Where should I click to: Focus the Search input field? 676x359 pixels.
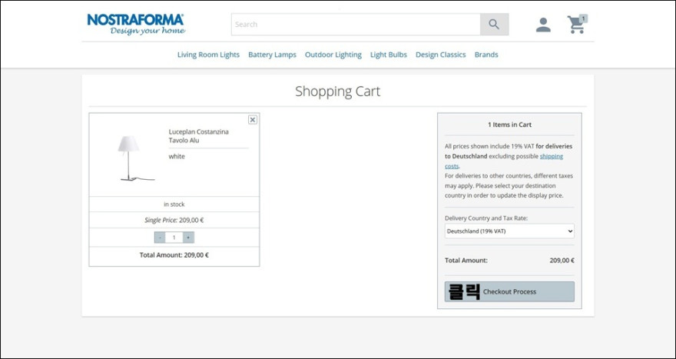coord(356,24)
